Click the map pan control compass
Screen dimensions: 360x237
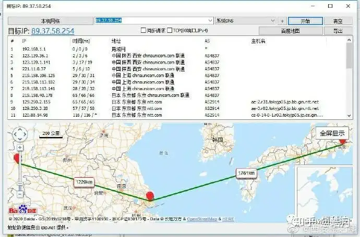point(20,134)
